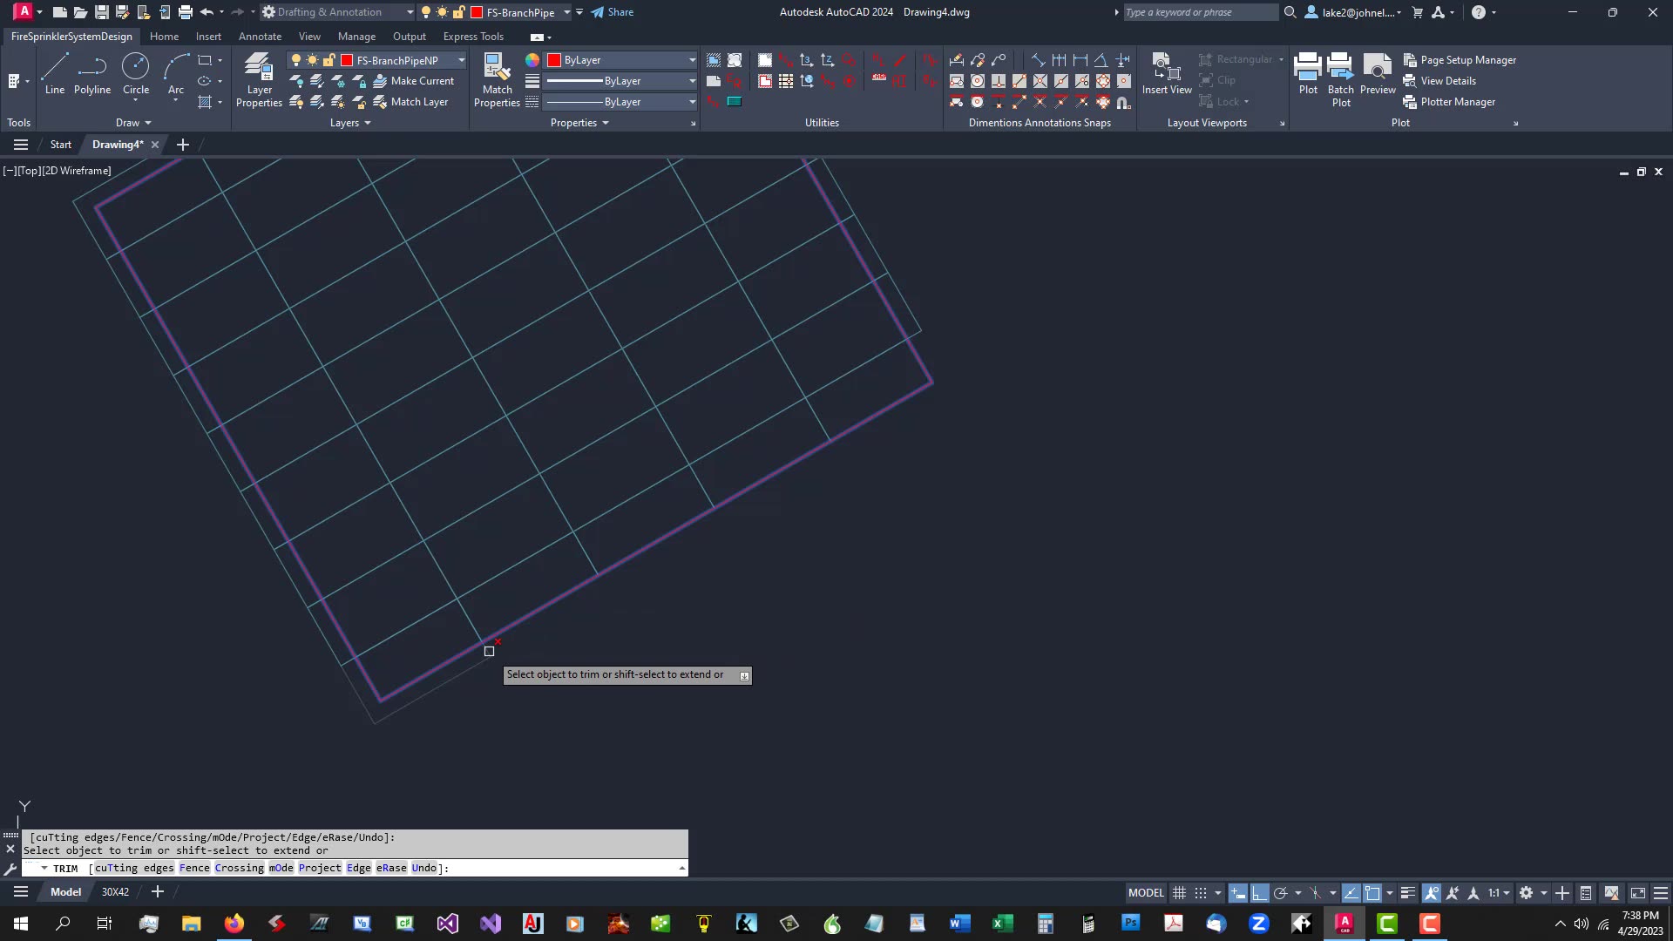Switch to the Annotate ribbon tab
The image size is (1673, 941).
click(260, 36)
